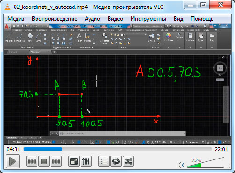
Task: Toggle loop repeat mode
Action: 116,161
